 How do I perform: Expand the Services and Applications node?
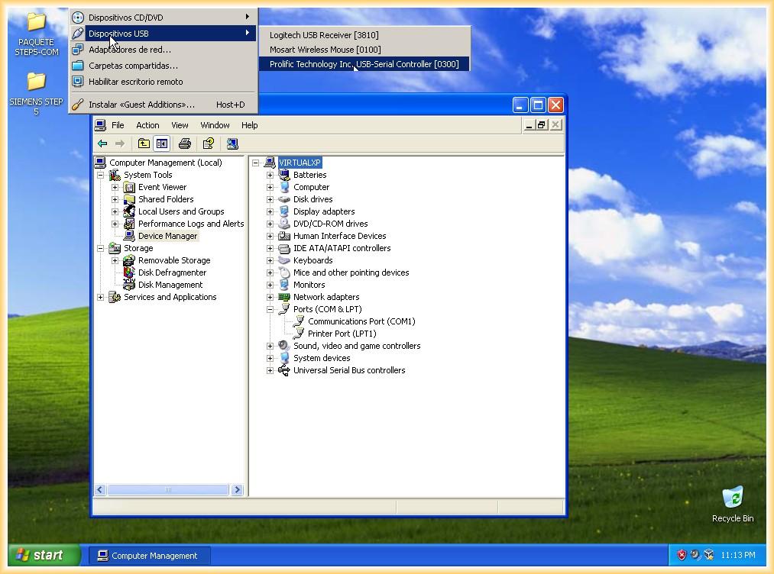pyautogui.click(x=101, y=297)
